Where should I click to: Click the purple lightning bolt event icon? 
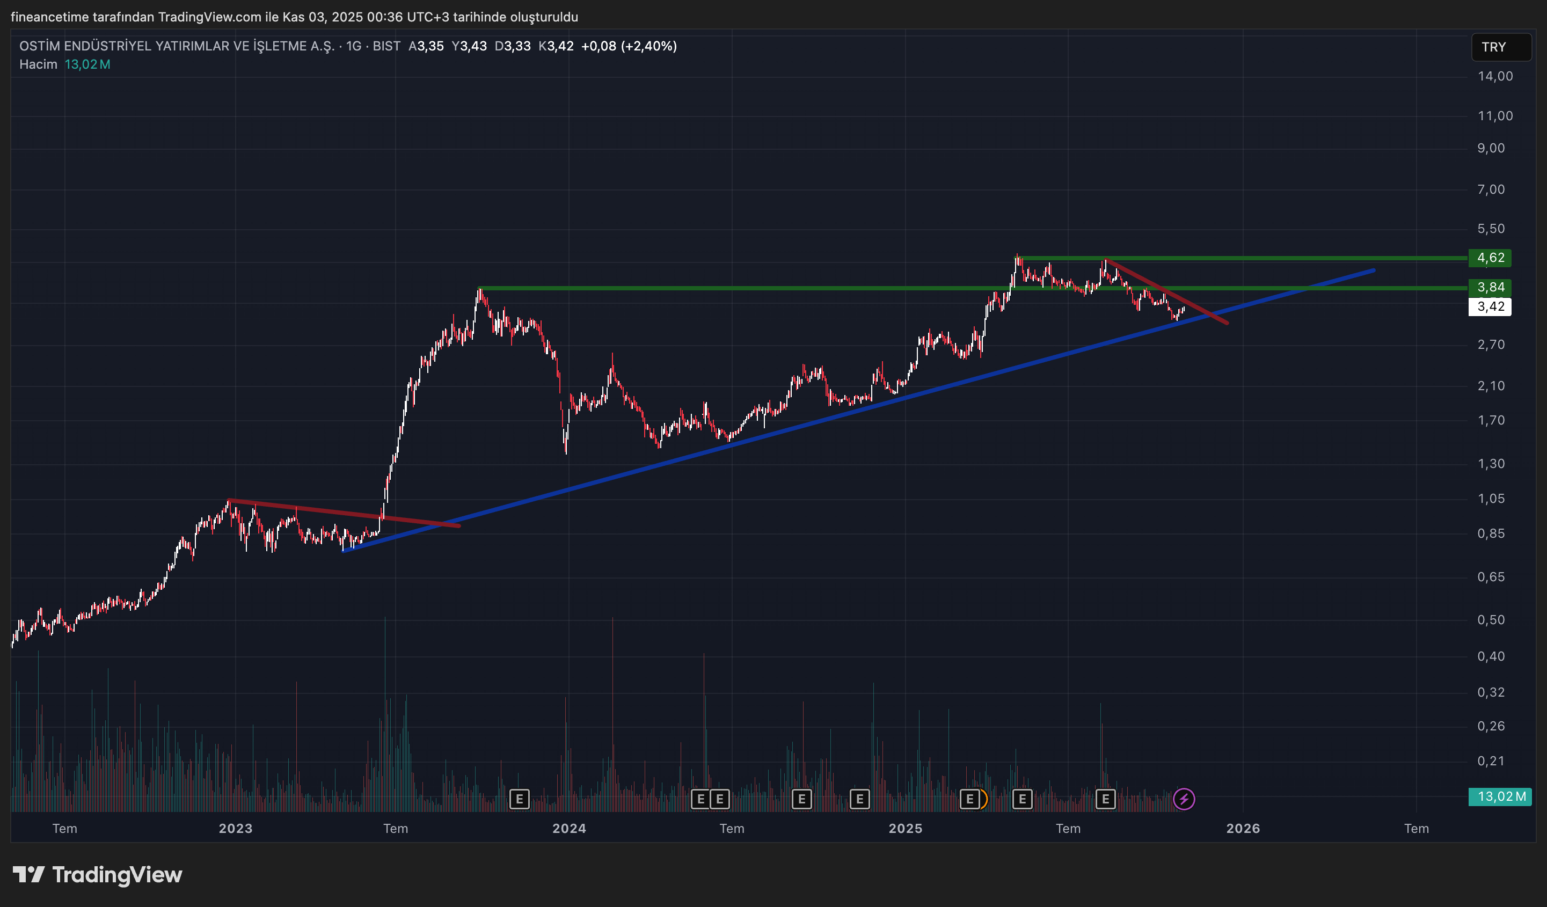coord(1184,799)
